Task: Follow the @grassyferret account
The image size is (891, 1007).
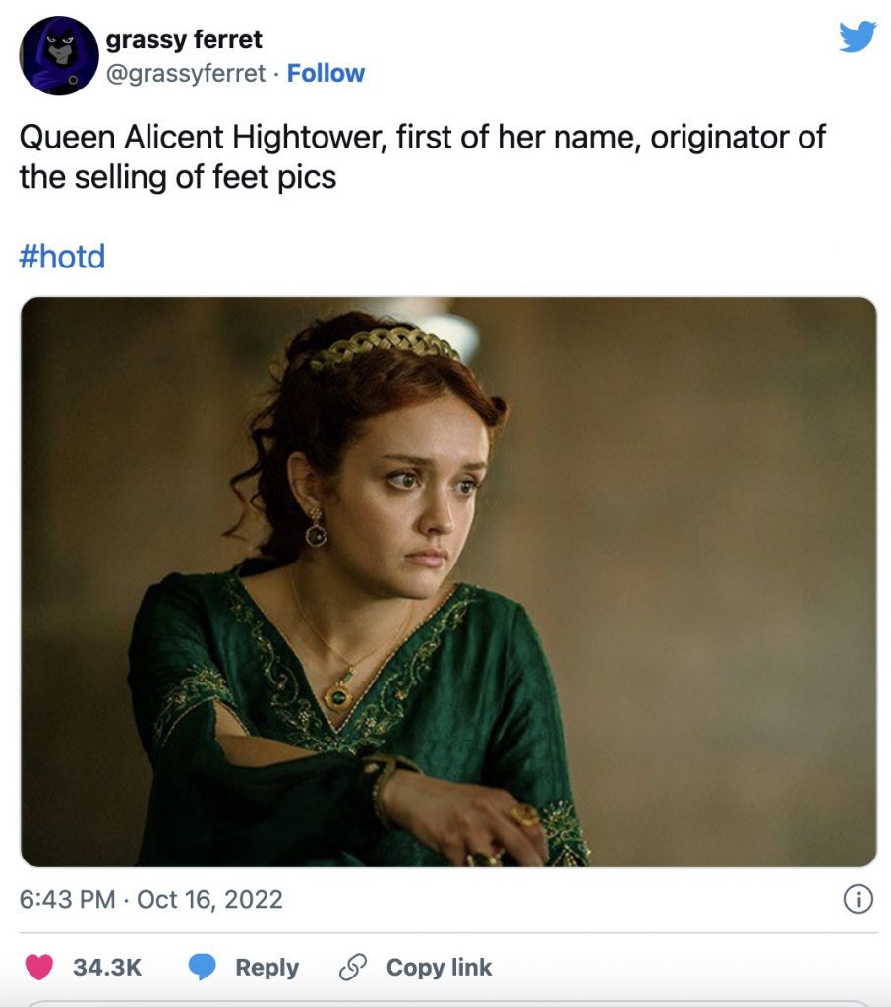Action: point(326,74)
